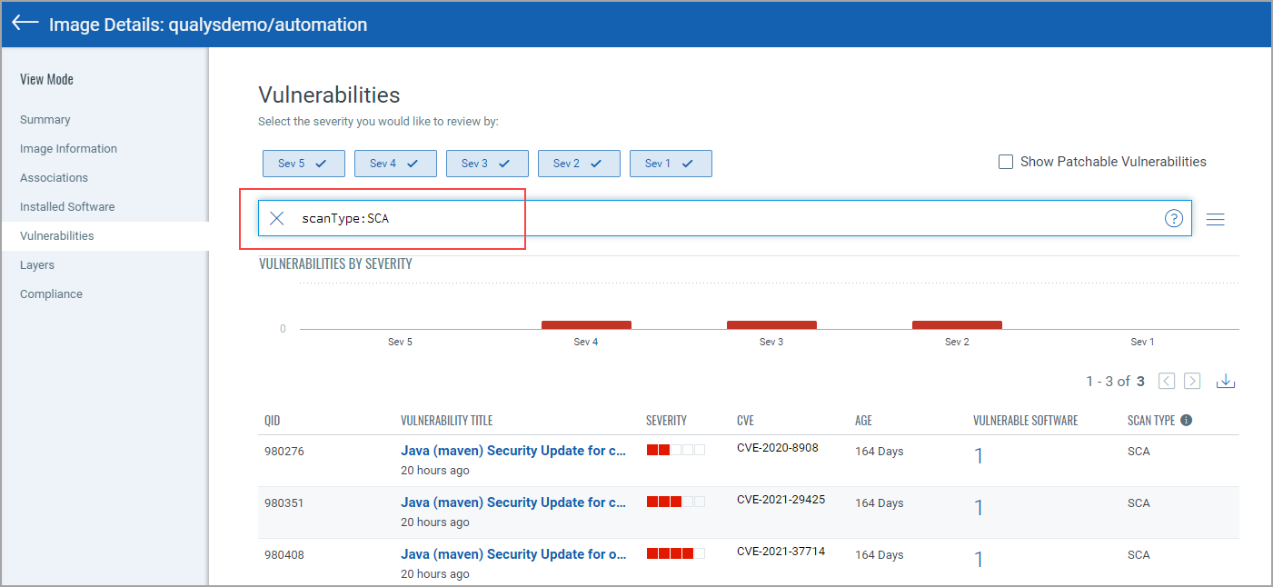
Task: Toggle Sev 4 severity filter
Action: point(395,164)
